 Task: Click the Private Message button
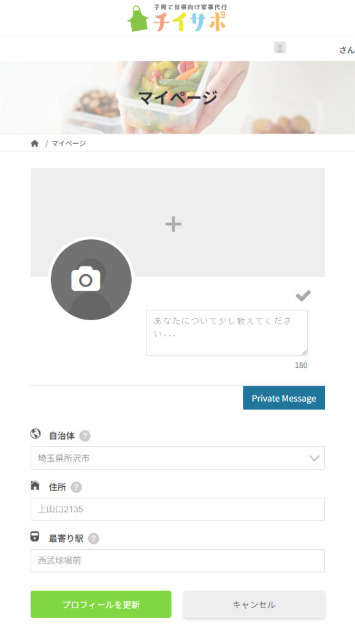pyautogui.click(x=284, y=398)
